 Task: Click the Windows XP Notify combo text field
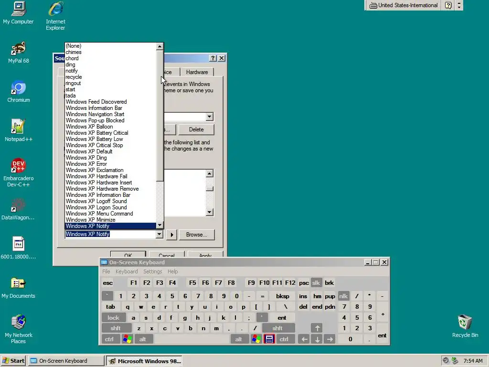coord(111,234)
